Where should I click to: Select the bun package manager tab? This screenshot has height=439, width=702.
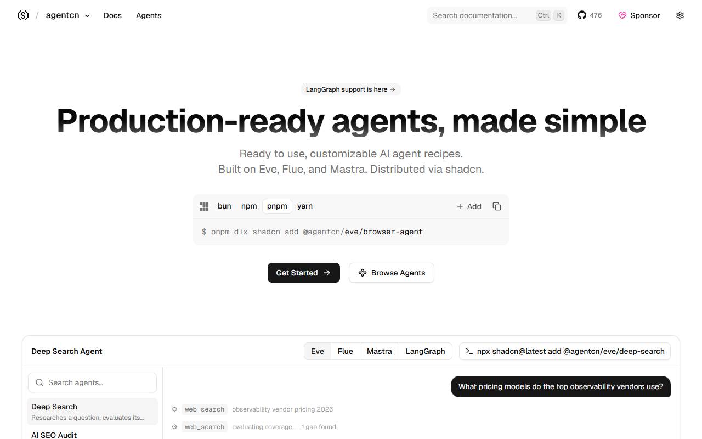pyautogui.click(x=224, y=206)
